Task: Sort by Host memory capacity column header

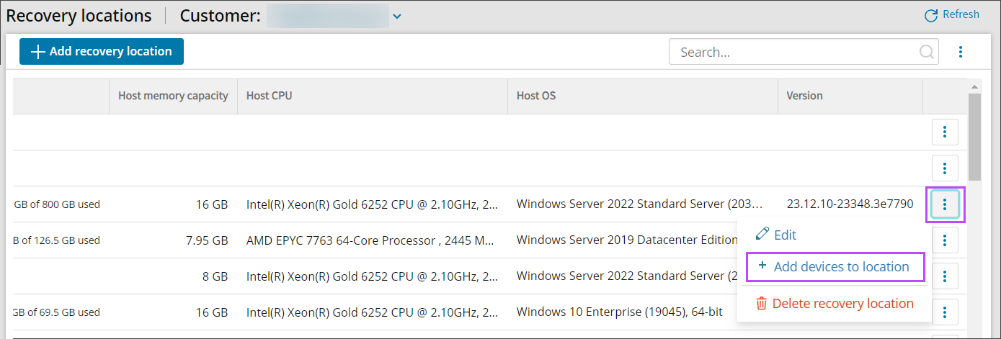Action: point(173,96)
